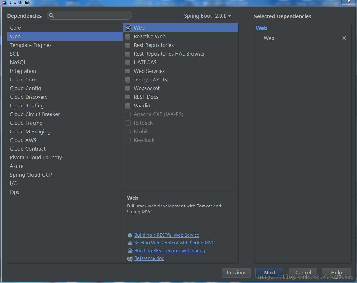Click the Reference doc icon

130,258
